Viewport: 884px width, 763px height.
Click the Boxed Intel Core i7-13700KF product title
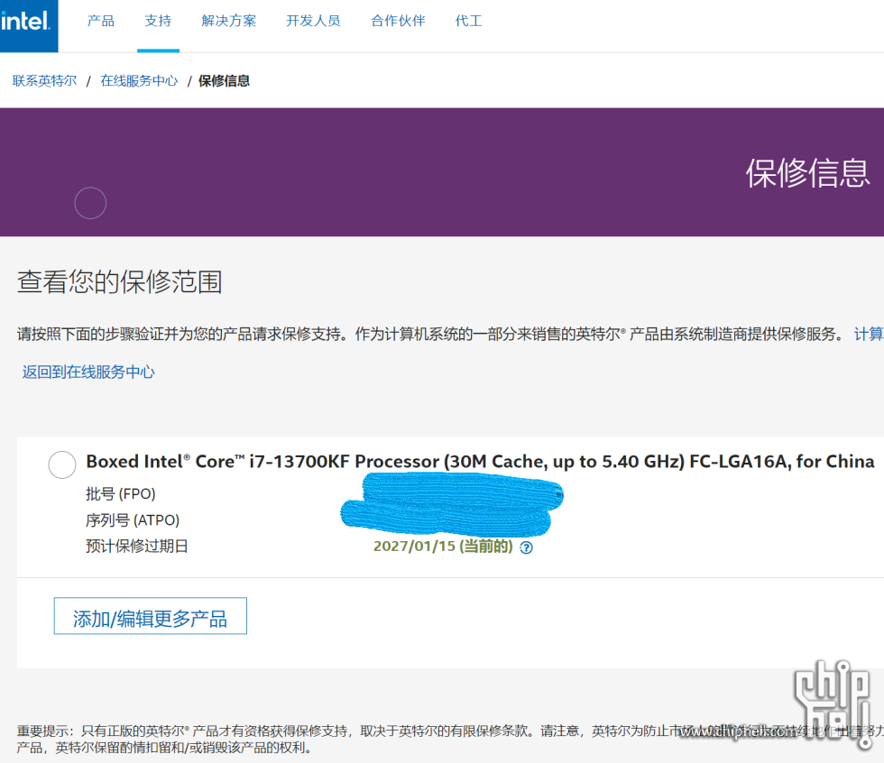[x=480, y=462]
